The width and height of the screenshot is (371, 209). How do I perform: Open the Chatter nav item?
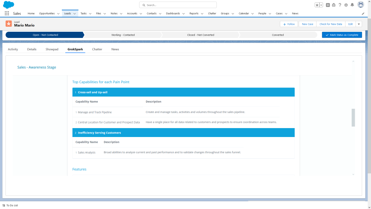click(212, 14)
